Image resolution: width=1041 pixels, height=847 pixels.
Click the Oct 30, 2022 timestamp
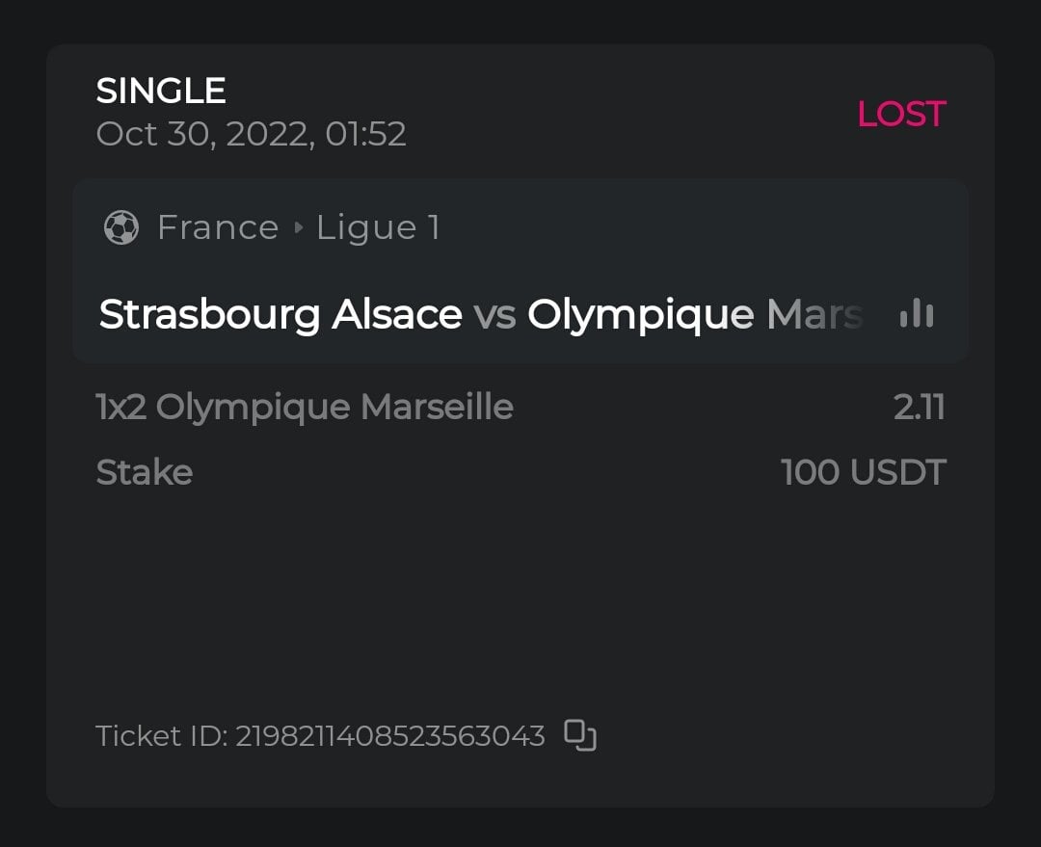(251, 133)
